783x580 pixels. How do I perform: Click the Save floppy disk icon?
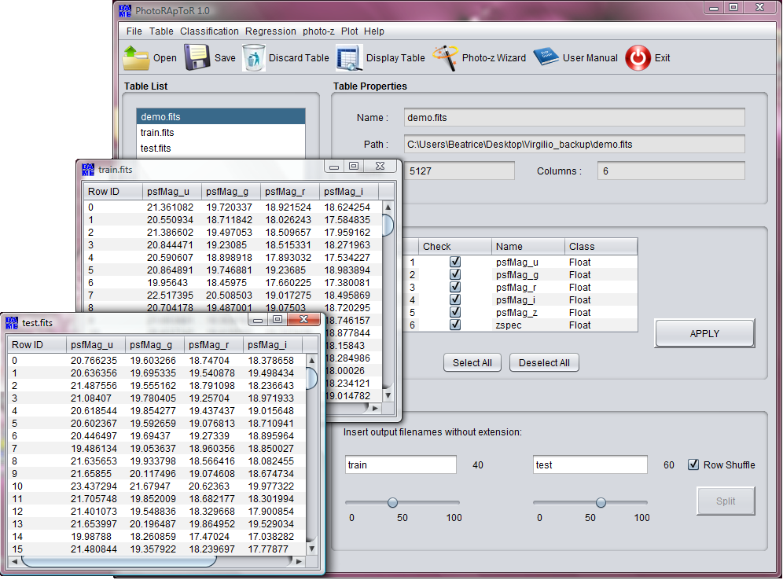point(197,58)
